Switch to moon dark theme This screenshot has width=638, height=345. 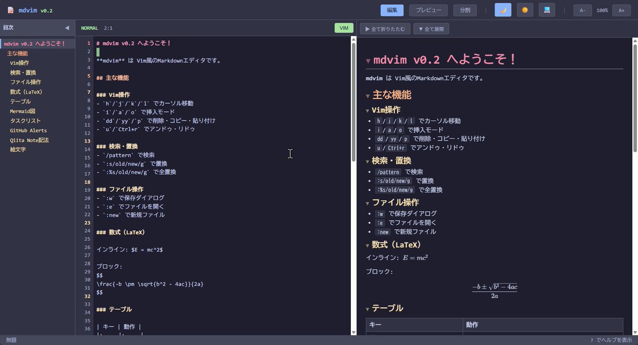click(503, 10)
